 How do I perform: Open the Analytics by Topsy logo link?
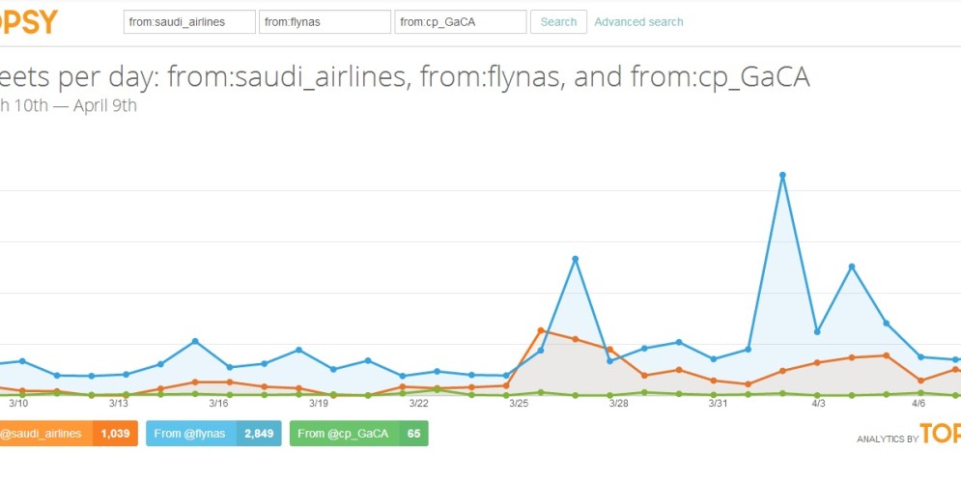[909, 434]
